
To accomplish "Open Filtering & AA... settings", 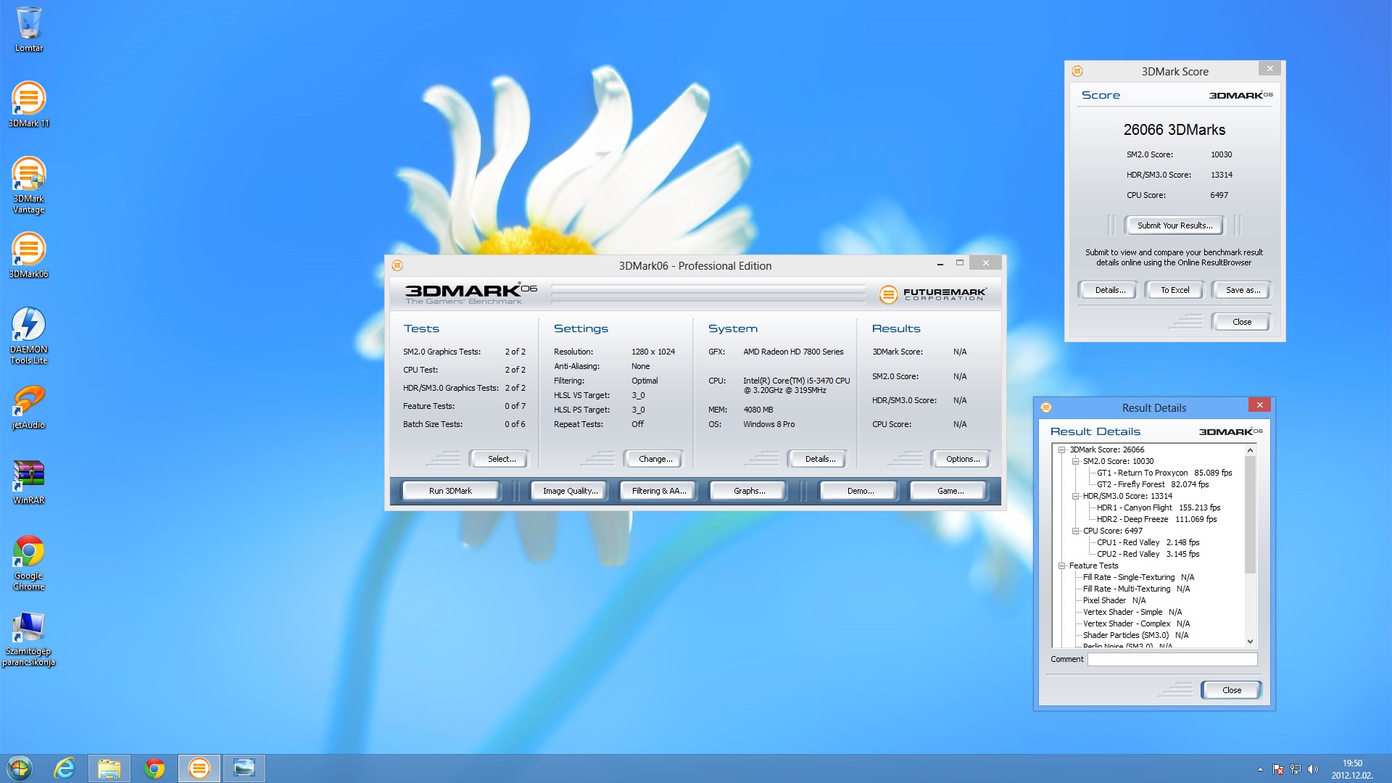I will [658, 491].
